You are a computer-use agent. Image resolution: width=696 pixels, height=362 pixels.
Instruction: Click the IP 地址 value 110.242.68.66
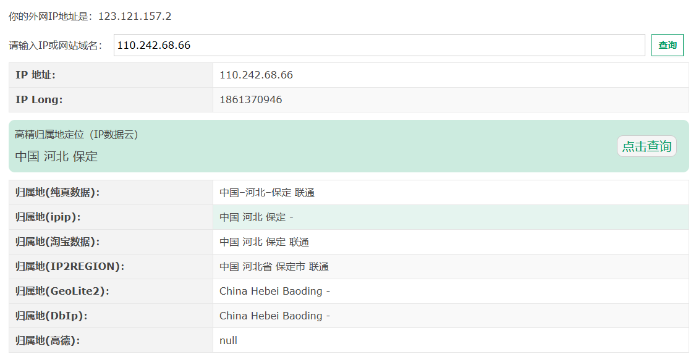(x=256, y=75)
